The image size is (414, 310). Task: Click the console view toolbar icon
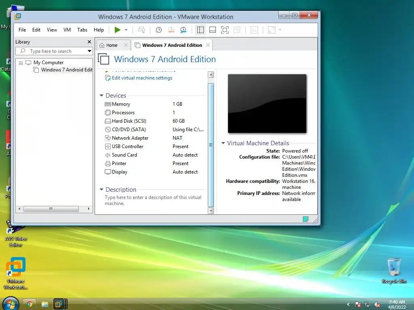coord(254,30)
